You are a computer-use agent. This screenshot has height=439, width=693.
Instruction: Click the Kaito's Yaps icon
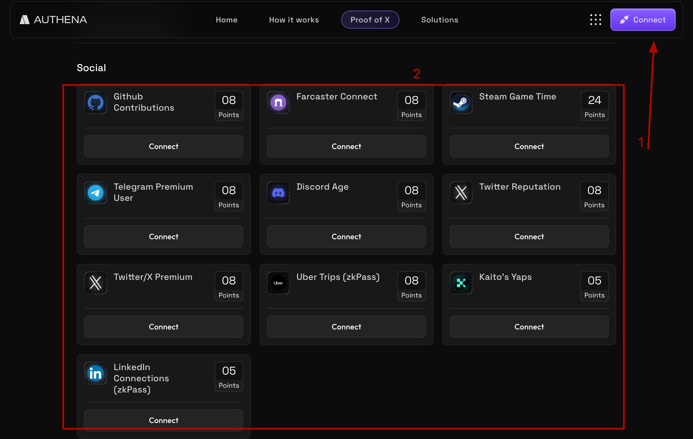click(x=461, y=283)
